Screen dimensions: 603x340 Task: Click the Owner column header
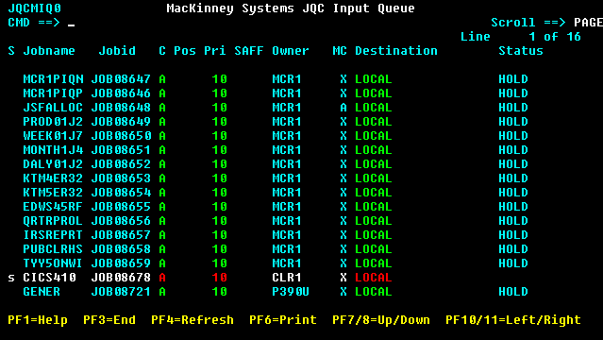(291, 51)
